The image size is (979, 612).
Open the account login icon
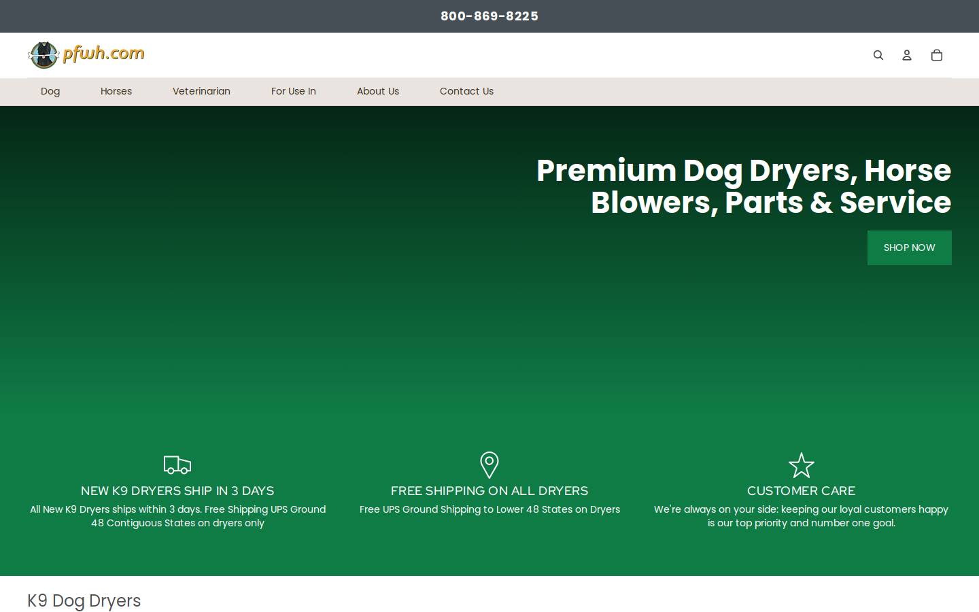907,55
